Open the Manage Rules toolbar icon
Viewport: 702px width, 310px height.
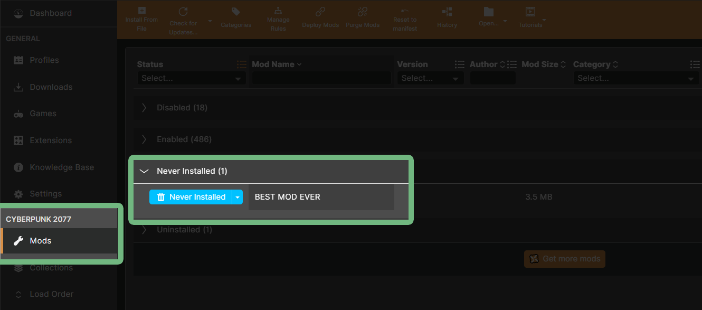coord(278,11)
